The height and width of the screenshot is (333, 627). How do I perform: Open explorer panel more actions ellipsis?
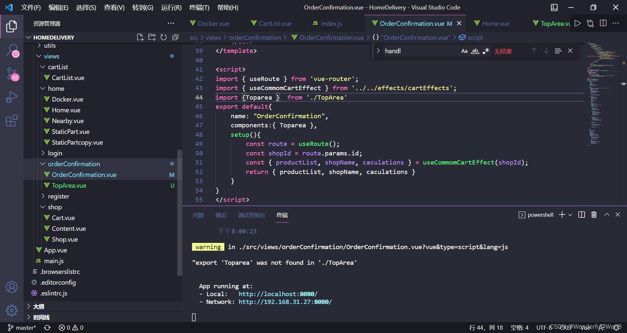coord(171,23)
